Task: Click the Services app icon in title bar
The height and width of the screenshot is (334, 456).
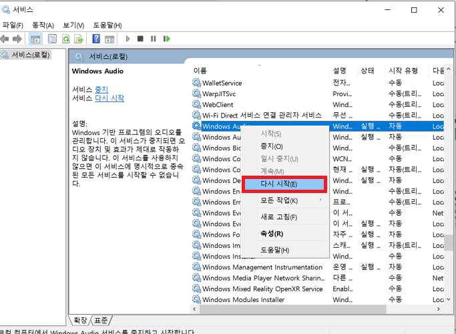Action: [x=5, y=9]
